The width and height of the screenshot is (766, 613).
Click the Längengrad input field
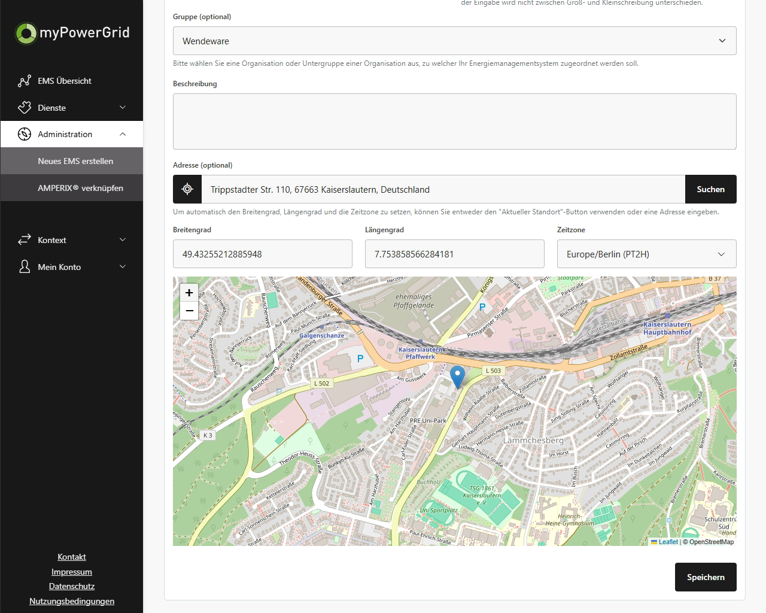pyautogui.click(x=455, y=254)
